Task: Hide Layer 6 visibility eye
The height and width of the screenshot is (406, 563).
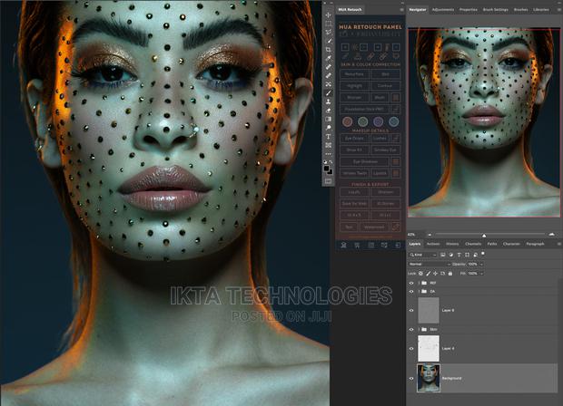Action: tap(411, 310)
